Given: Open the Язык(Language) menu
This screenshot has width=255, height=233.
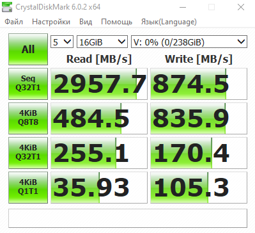Looking at the screenshot, I should tap(169, 22).
